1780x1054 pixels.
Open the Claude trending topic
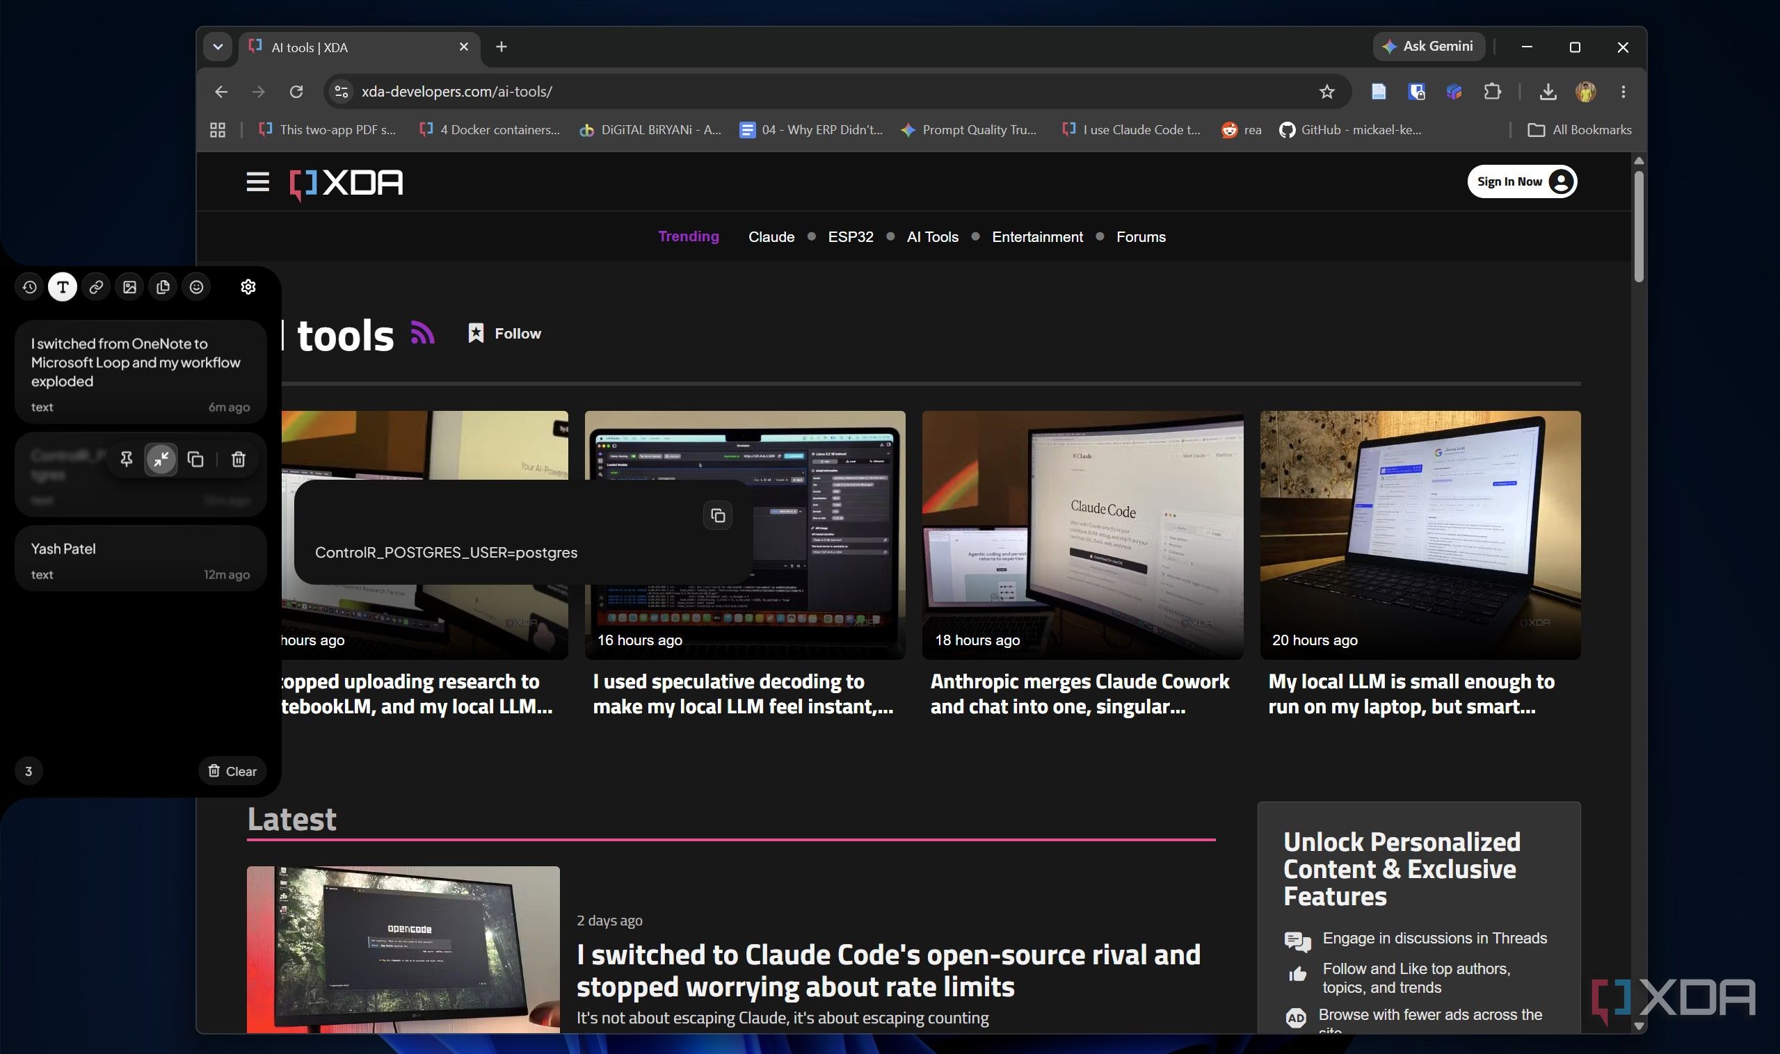pyautogui.click(x=771, y=237)
